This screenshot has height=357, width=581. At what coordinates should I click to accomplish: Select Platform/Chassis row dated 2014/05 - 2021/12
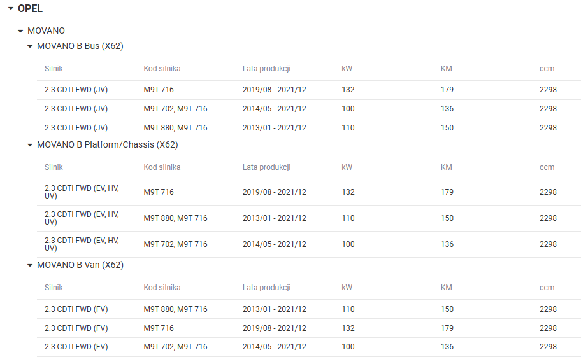pos(309,244)
